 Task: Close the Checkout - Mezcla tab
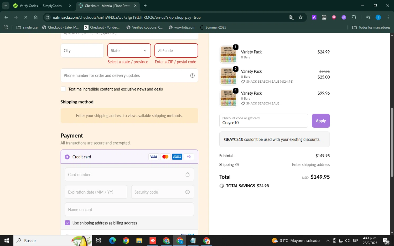135,6
